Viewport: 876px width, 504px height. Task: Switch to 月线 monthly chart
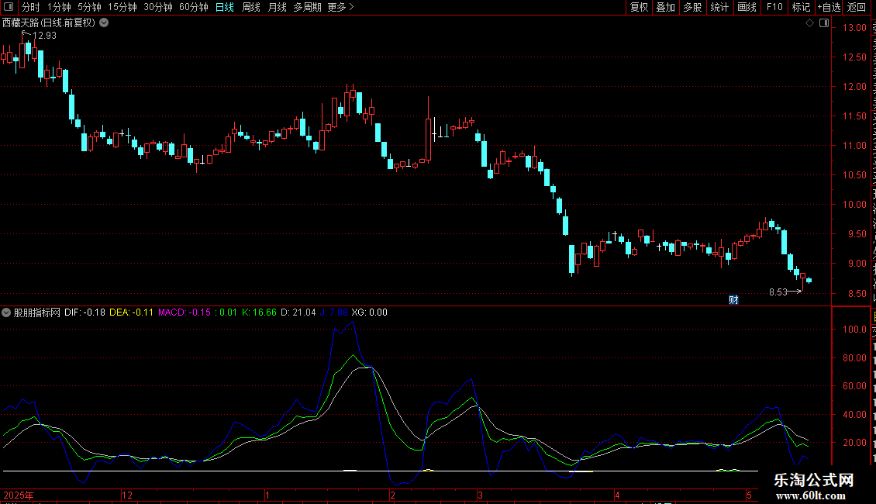tap(277, 7)
